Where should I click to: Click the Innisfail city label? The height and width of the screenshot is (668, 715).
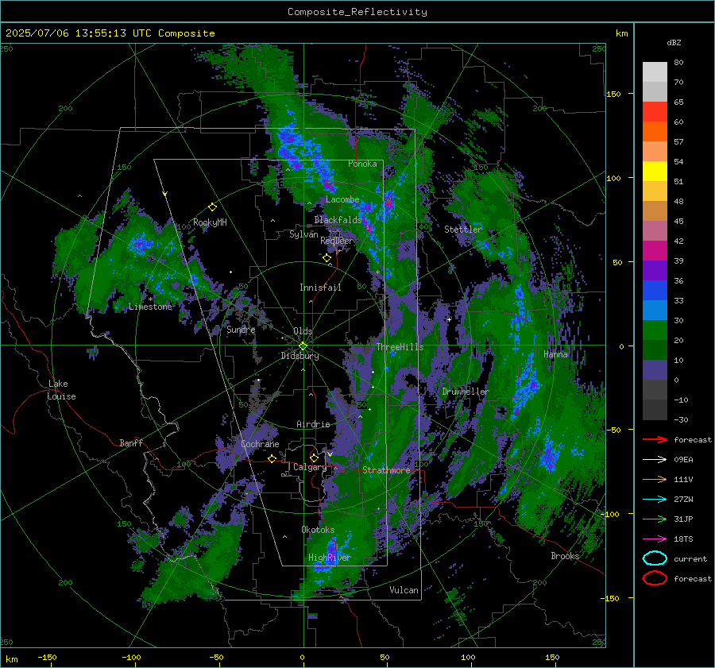click(320, 288)
